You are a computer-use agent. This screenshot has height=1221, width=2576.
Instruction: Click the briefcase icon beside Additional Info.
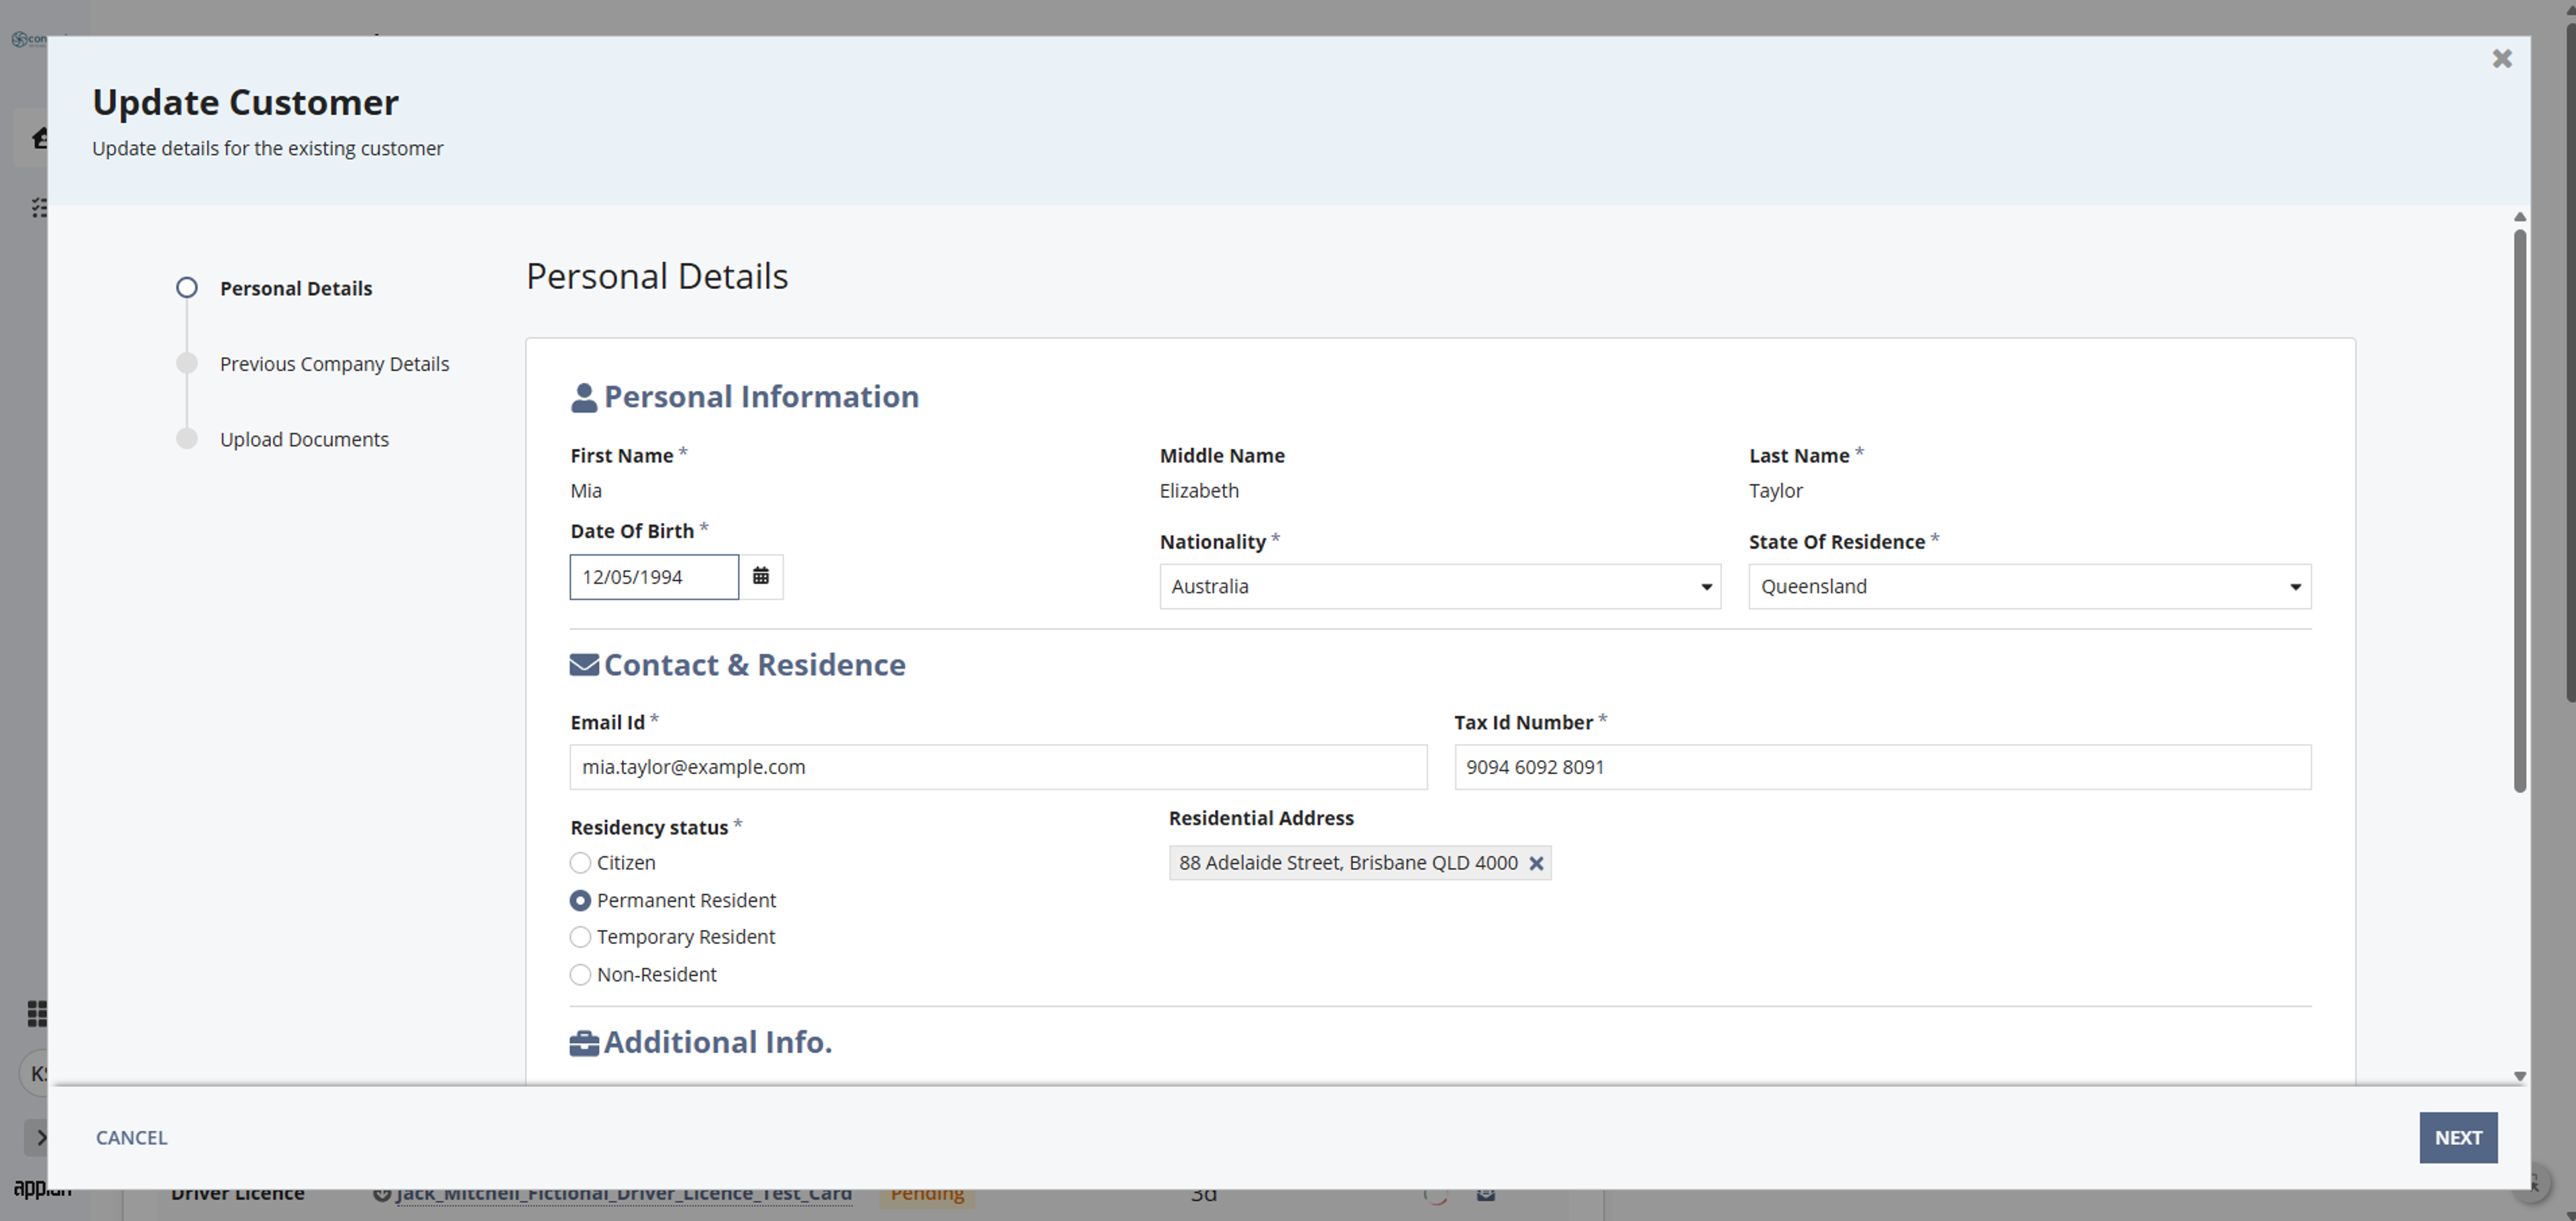pos(584,1043)
